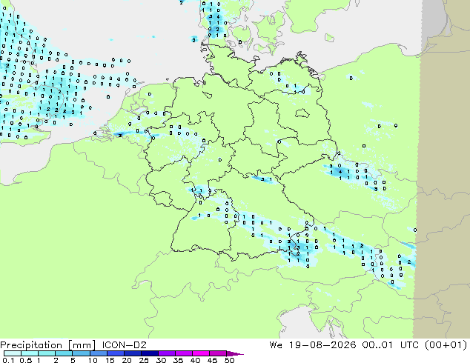This screenshot has width=470, height=363.
Task: Click the '30' legend value
Action: [x=161, y=360]
